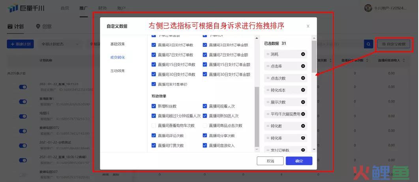
Task: Click the drag handle beside 转化数
Action: 268,126
